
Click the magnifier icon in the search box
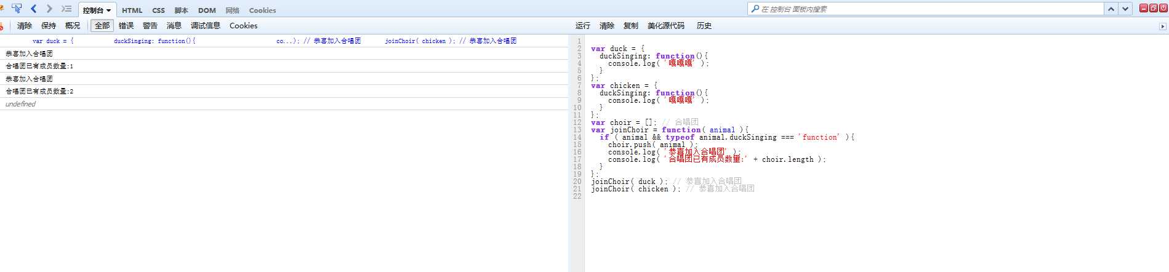pyautogui.click(x=755, y=9)
